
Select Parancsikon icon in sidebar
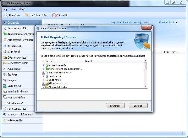tap(5, 69)
